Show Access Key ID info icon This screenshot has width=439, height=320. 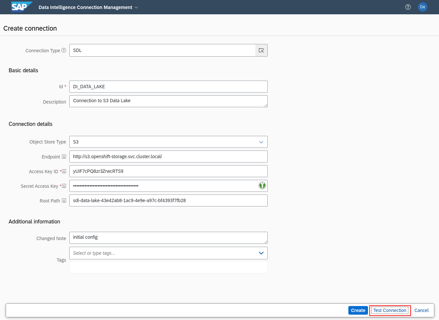(64, 171)
